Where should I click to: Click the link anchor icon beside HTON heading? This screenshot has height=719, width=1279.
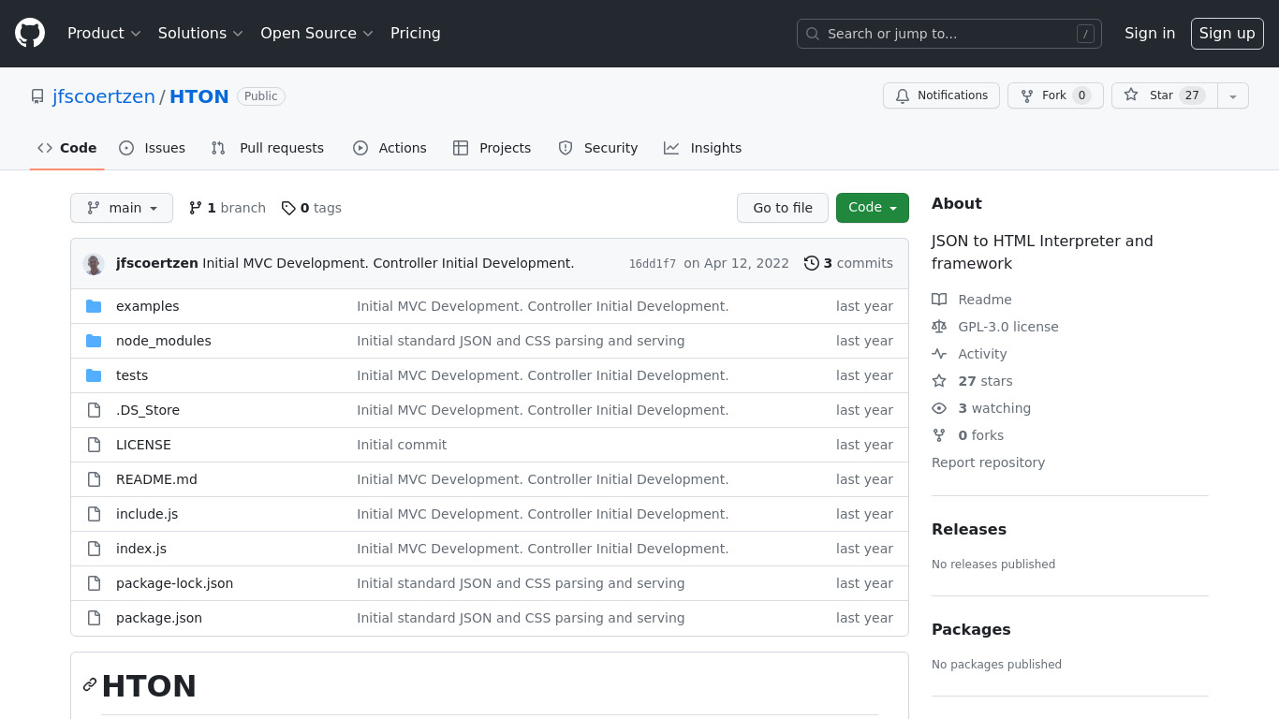tap(90, 684)
